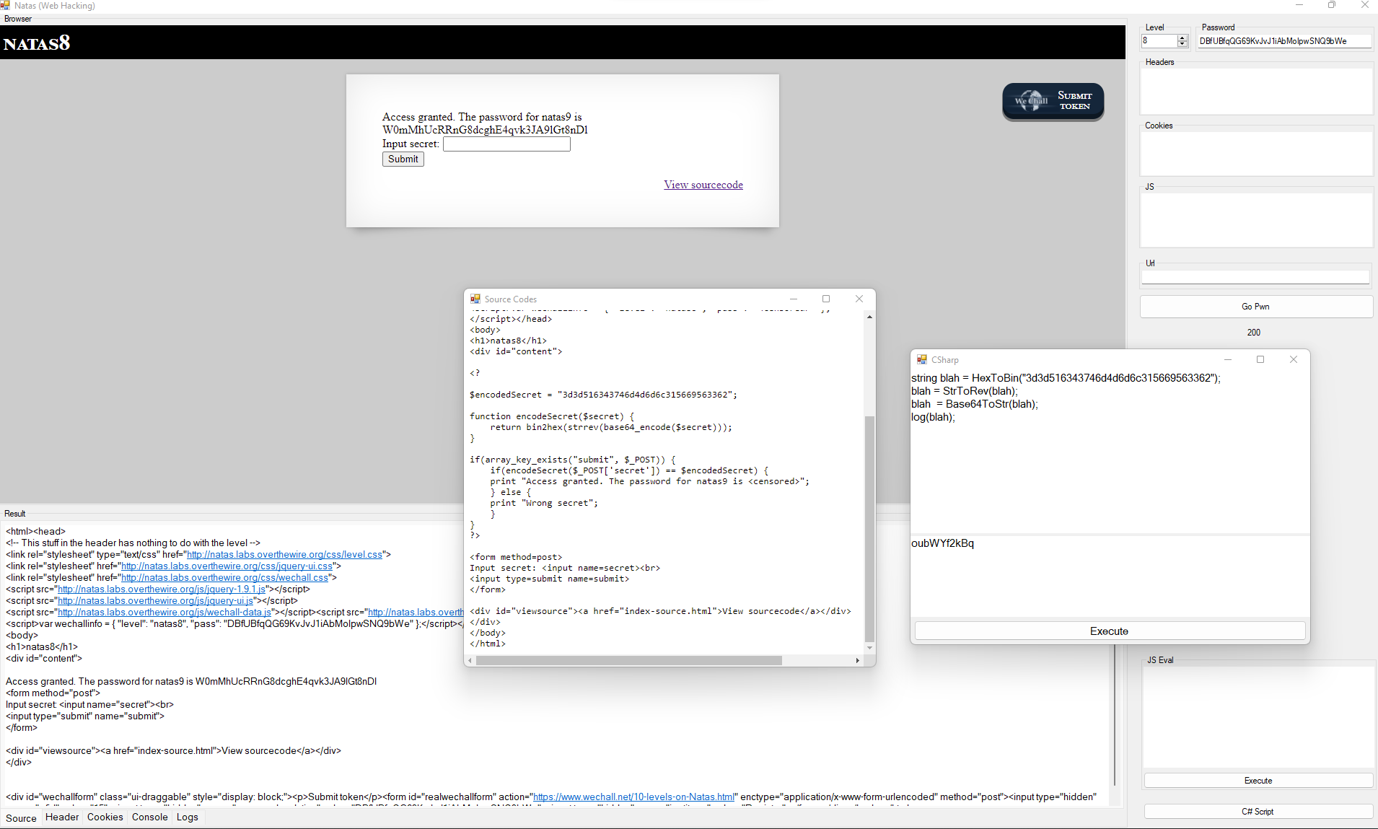This screenshot has height=829, width=1378.
Task: Switch to the Header tab
Action: 62,817
